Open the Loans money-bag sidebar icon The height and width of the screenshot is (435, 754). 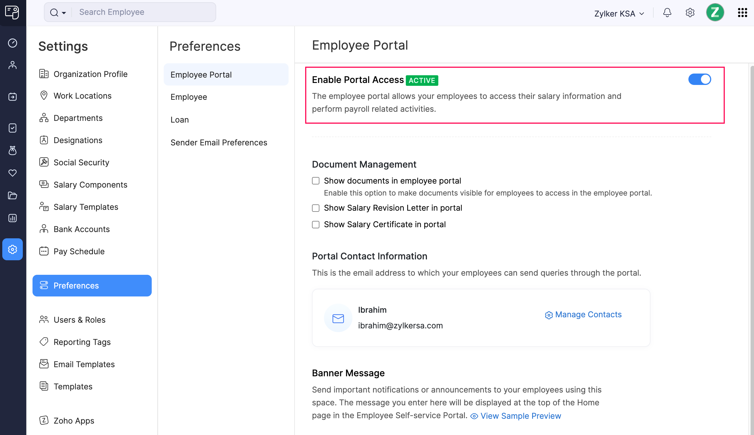(13, 151)
